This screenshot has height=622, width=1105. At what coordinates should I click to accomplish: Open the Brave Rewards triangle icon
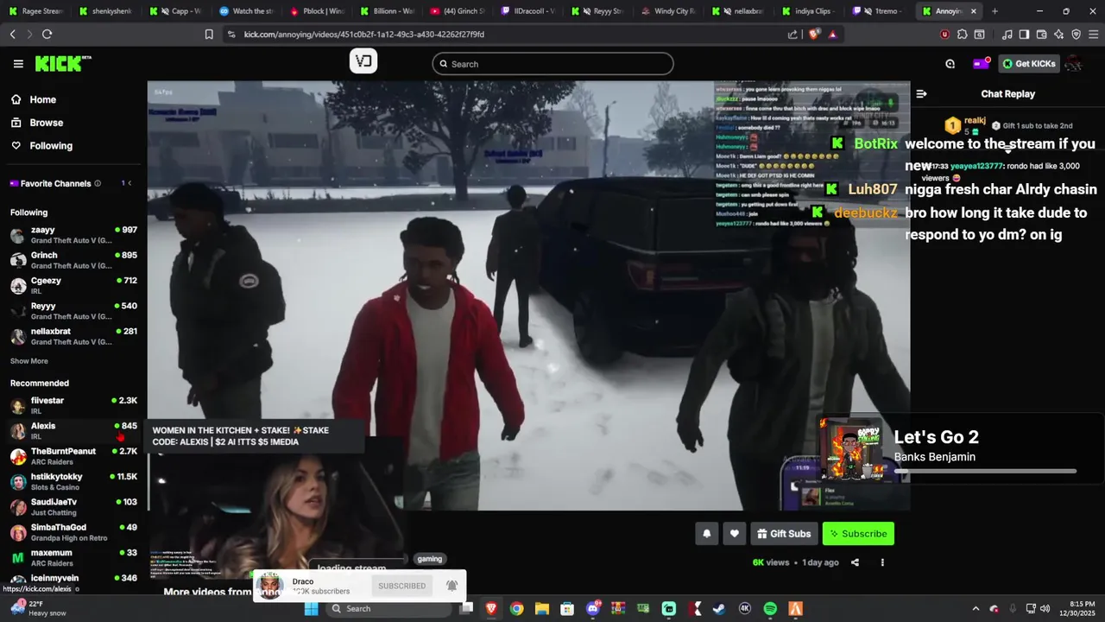pos(832,35)
